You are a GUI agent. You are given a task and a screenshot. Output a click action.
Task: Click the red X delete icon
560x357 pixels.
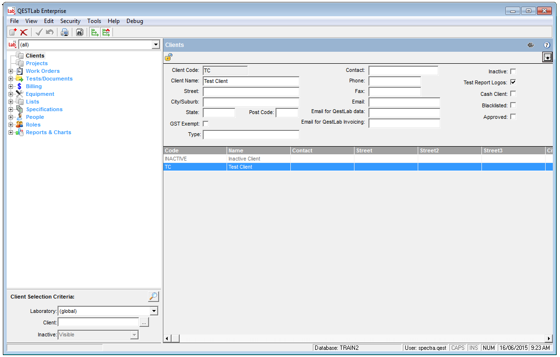tap(23, 32)
